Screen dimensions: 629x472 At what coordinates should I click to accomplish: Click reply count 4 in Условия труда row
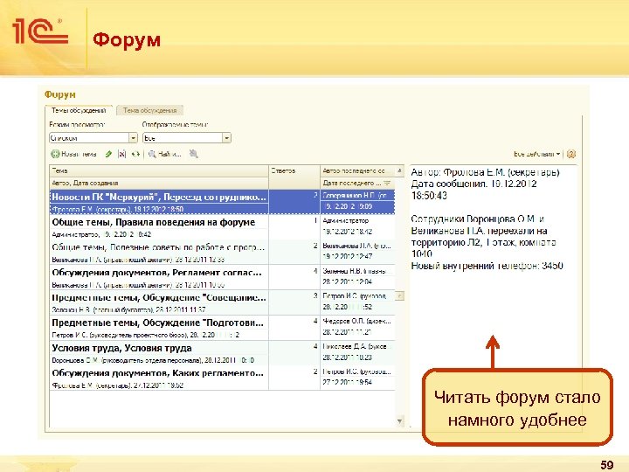tap(315, 346)
